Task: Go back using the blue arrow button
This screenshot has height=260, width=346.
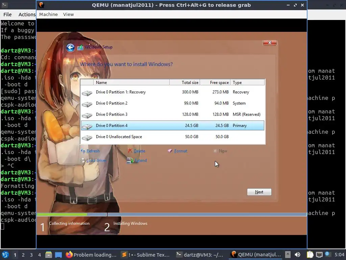Action: pyautogui.click(x=70, y=47)
